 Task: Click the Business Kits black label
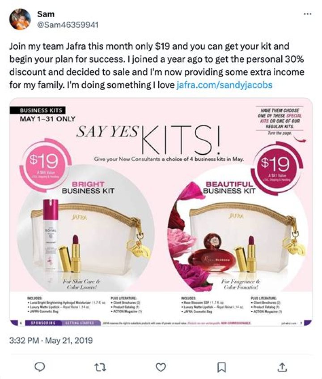tap(38, 110)
